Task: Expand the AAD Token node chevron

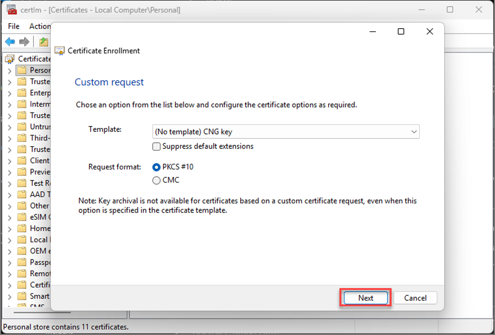Action: tap(9, 195)
